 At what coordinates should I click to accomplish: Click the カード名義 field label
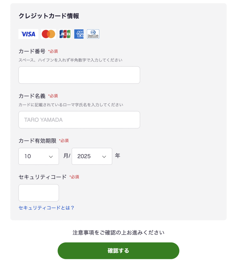tap(32, 96)
